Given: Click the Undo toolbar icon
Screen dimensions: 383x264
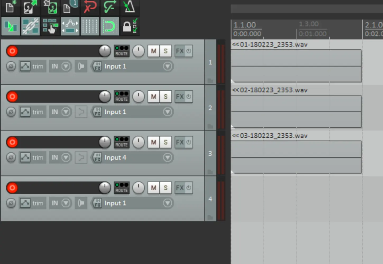Looking at the screenshot, I should 90,7.
